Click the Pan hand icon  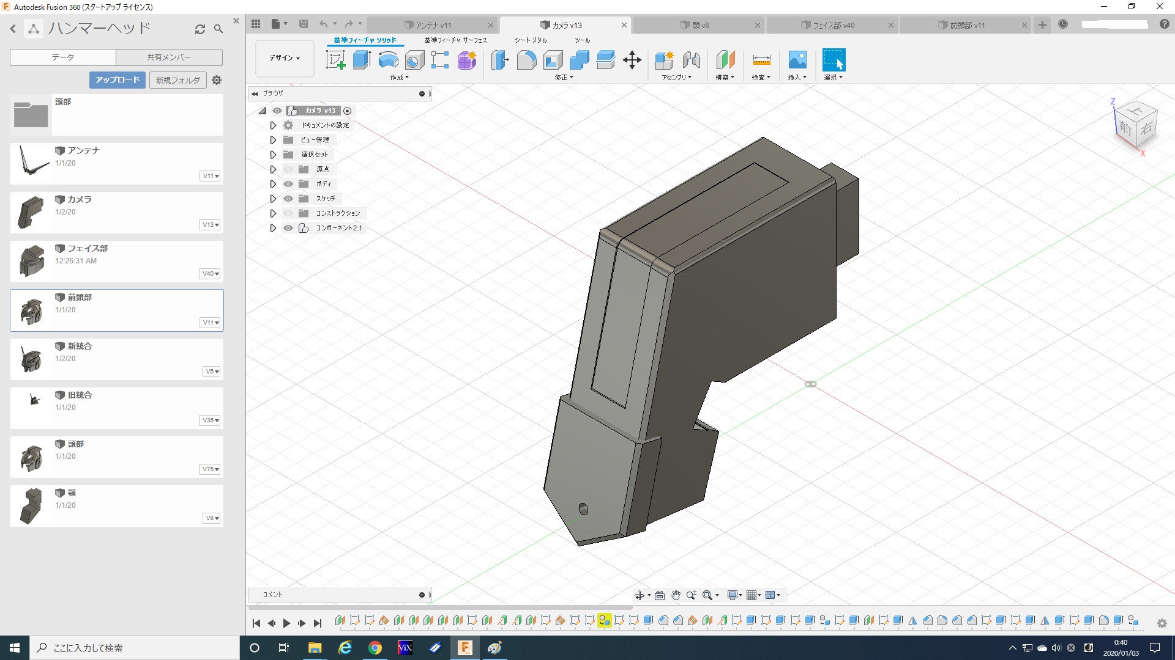point(676,595)
